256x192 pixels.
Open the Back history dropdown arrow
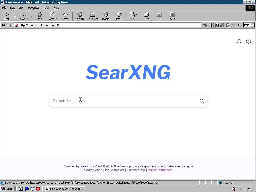pos(15,16)
